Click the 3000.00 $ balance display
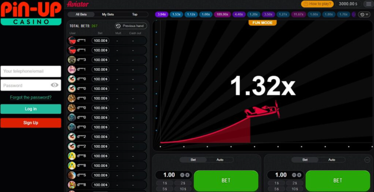This screenshot has height=192, width=374. click(x=348, y=4)
